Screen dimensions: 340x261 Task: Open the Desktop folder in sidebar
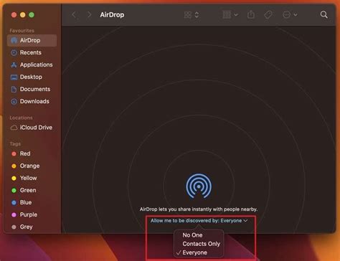(x=32, y=77)
